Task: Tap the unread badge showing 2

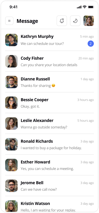Action: pyautogui.click(x=91, y=44)
